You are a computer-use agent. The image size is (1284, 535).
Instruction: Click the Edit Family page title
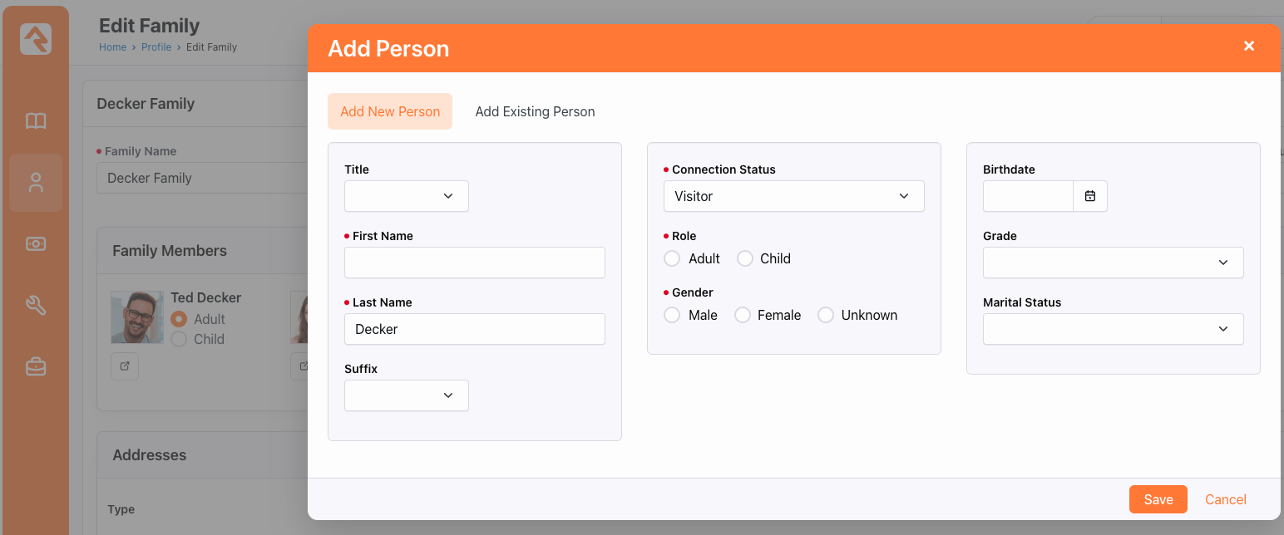150,26
